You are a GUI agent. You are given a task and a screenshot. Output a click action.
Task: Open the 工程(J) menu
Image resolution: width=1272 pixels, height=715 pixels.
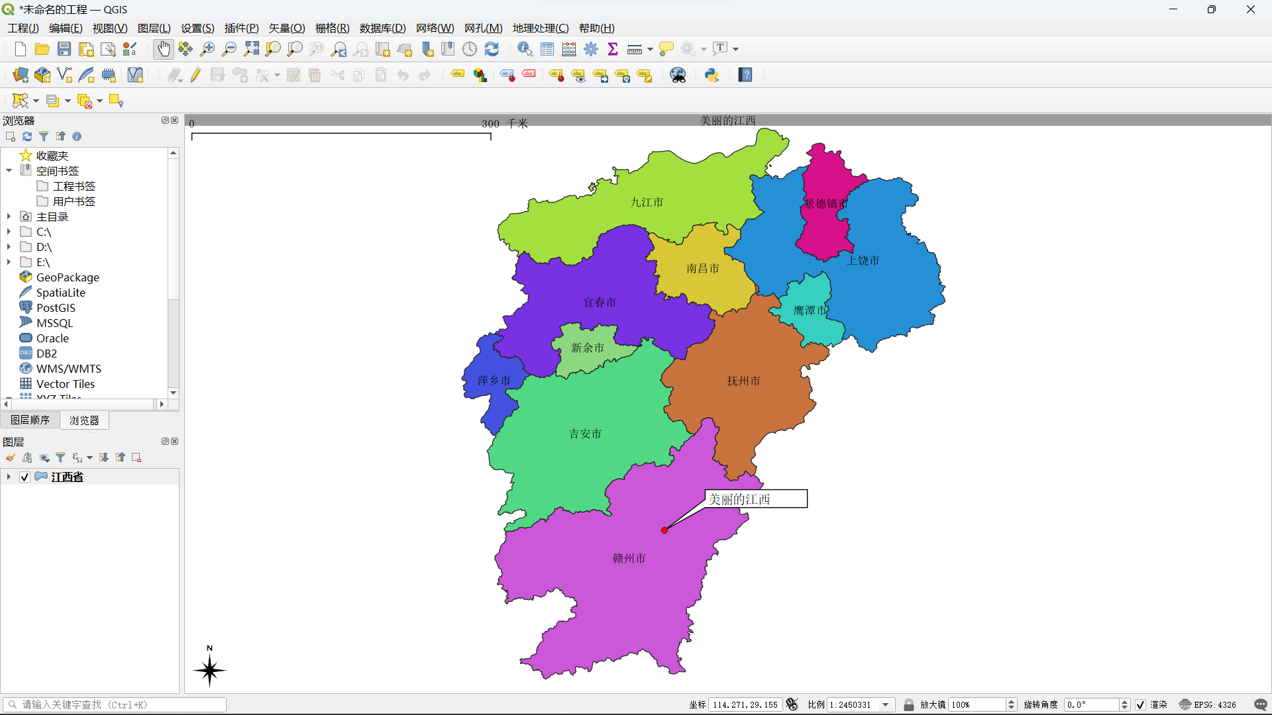coord(23,28)
